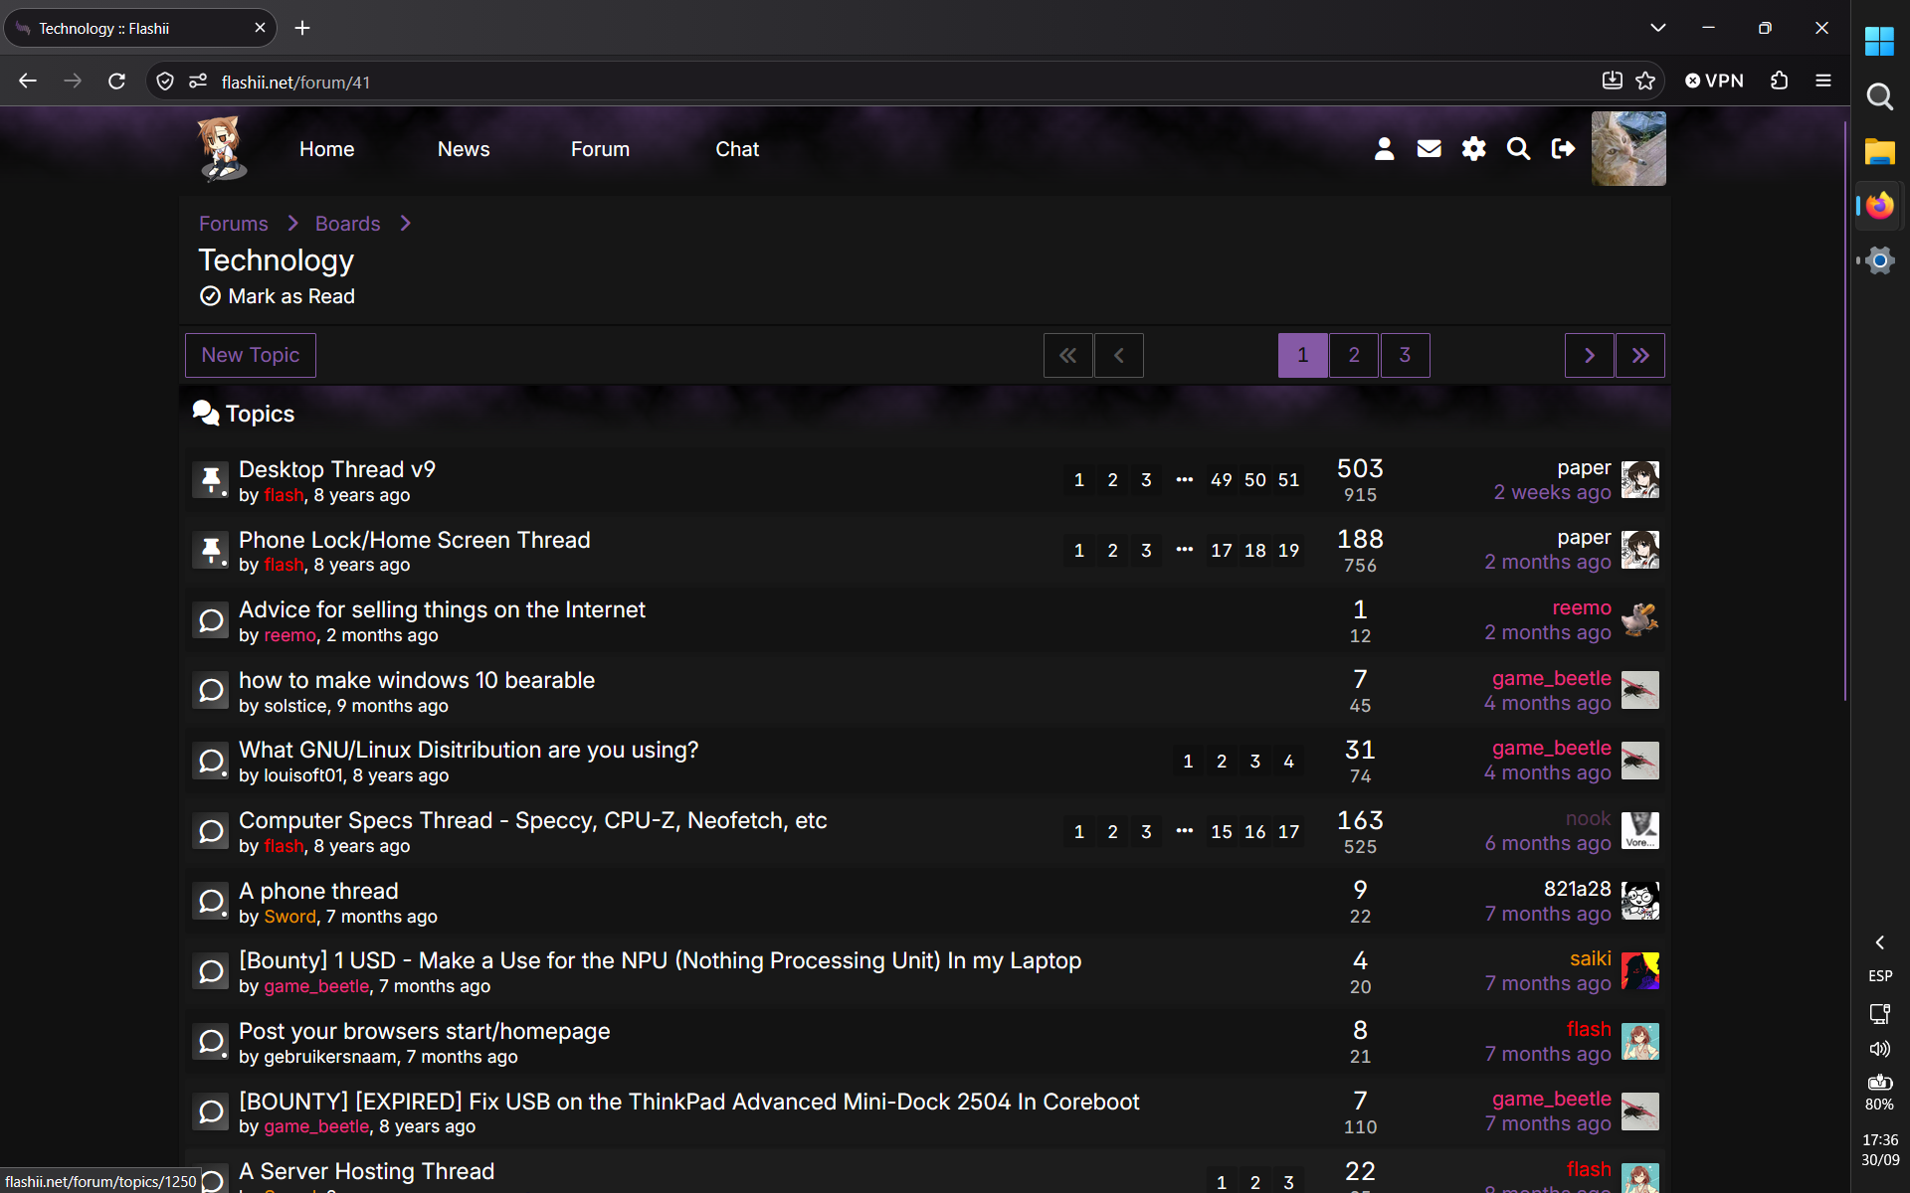Open the user profile icon in header
The image size is (1910, 1193).
pos(1384,149)
